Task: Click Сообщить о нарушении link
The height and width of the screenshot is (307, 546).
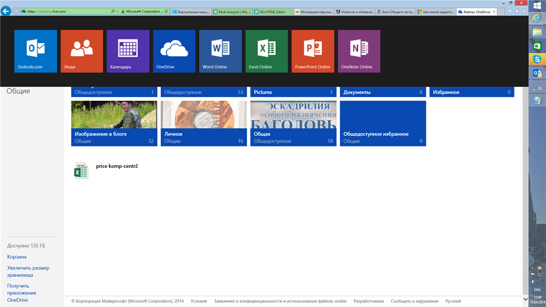Action: (x=414, y=301)
